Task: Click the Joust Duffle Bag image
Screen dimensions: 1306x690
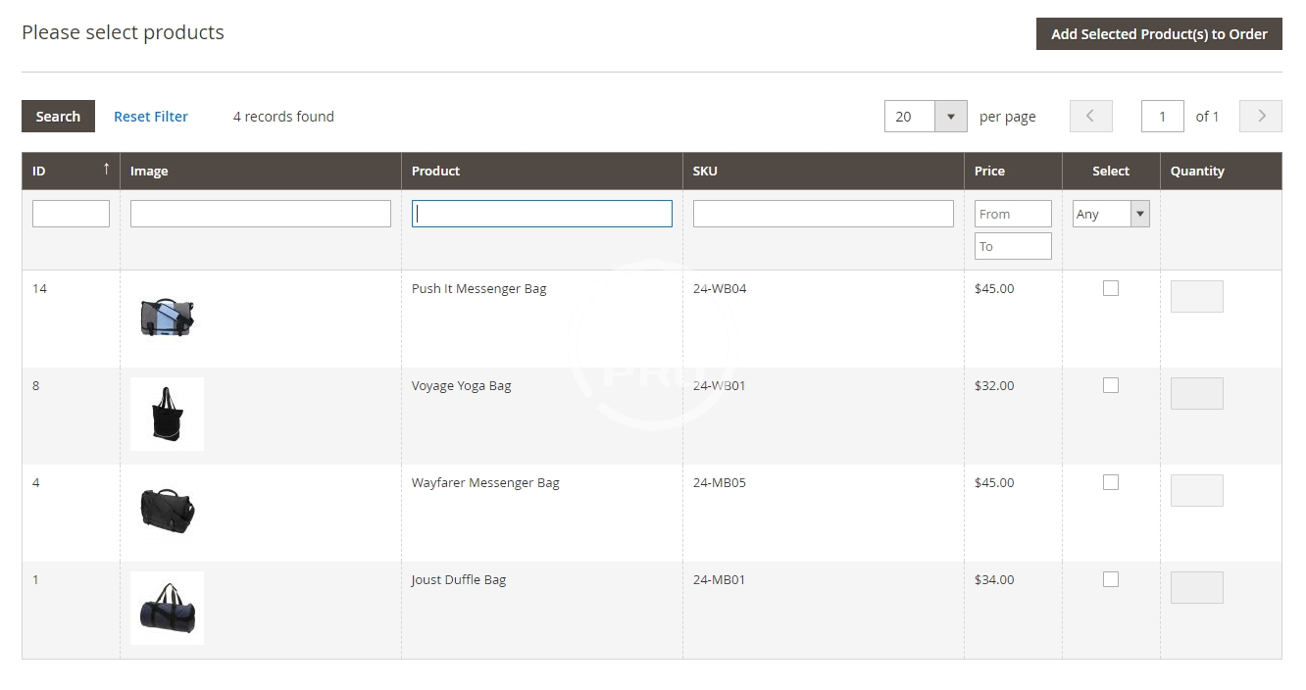Action: click(167, 608)
